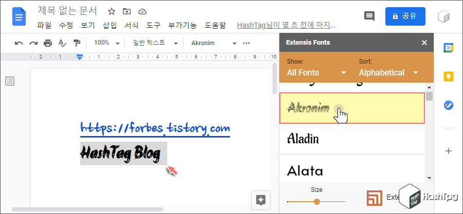
Task: Run spelling and grammar check
Action: coord(62,43)
